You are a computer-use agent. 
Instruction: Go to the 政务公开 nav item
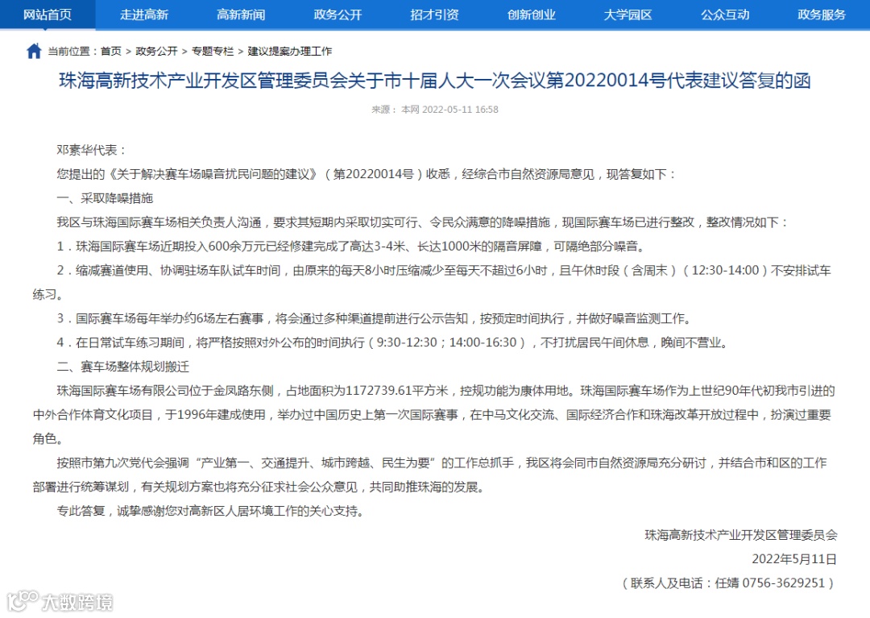(x=338, y=15)
